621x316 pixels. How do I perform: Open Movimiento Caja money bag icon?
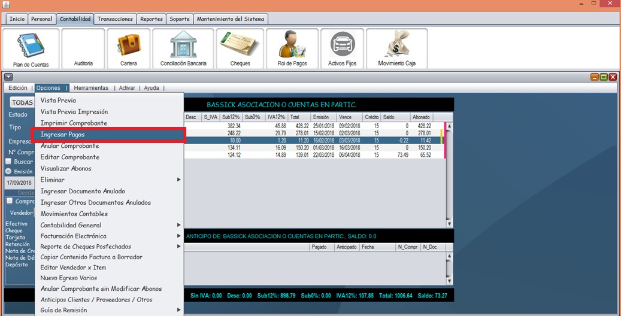coord(396,49)
